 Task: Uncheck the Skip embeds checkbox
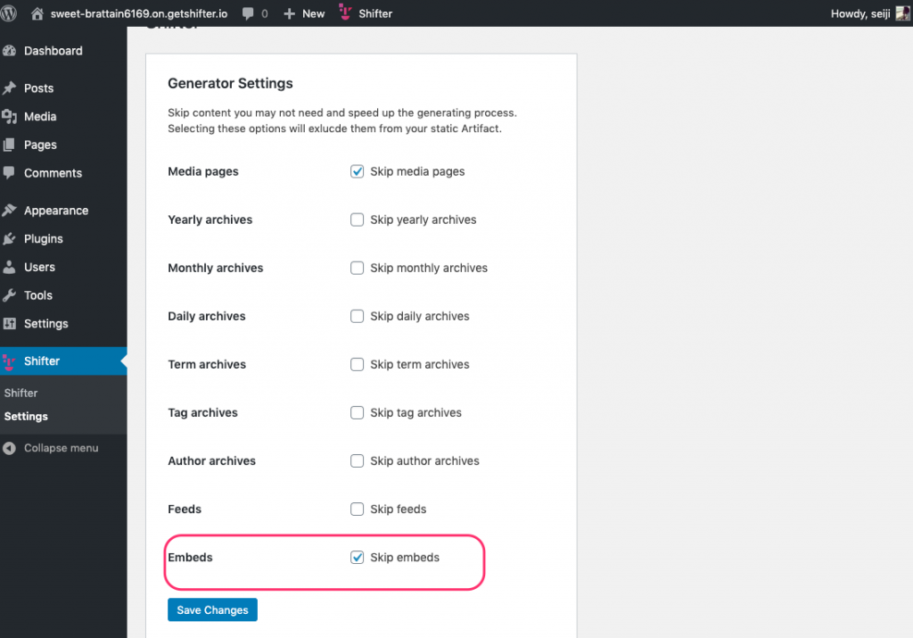coord(357,557)
